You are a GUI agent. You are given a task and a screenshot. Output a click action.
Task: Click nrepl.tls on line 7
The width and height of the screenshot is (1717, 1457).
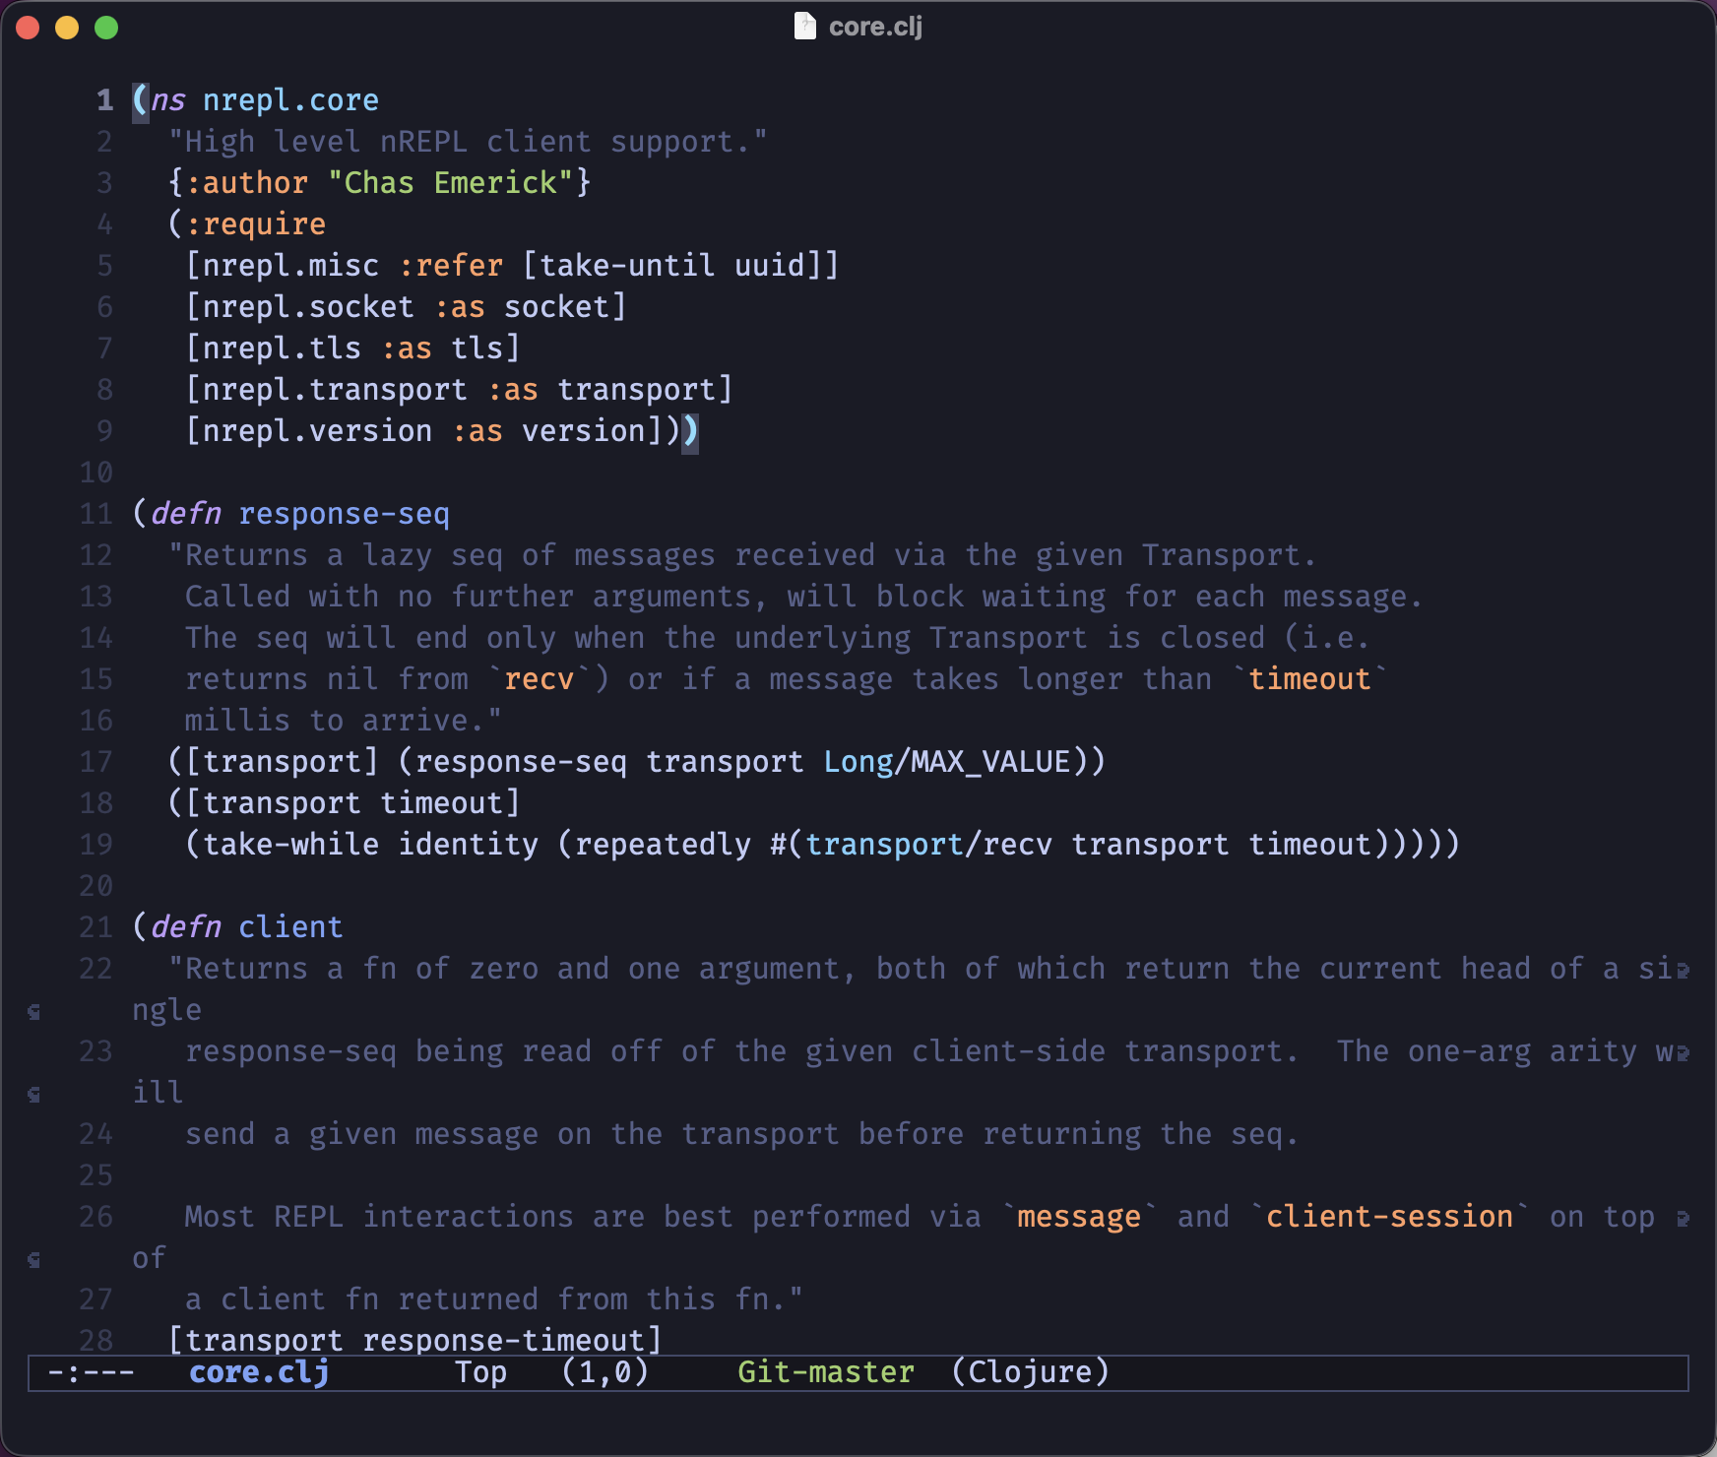click(282, 348)
